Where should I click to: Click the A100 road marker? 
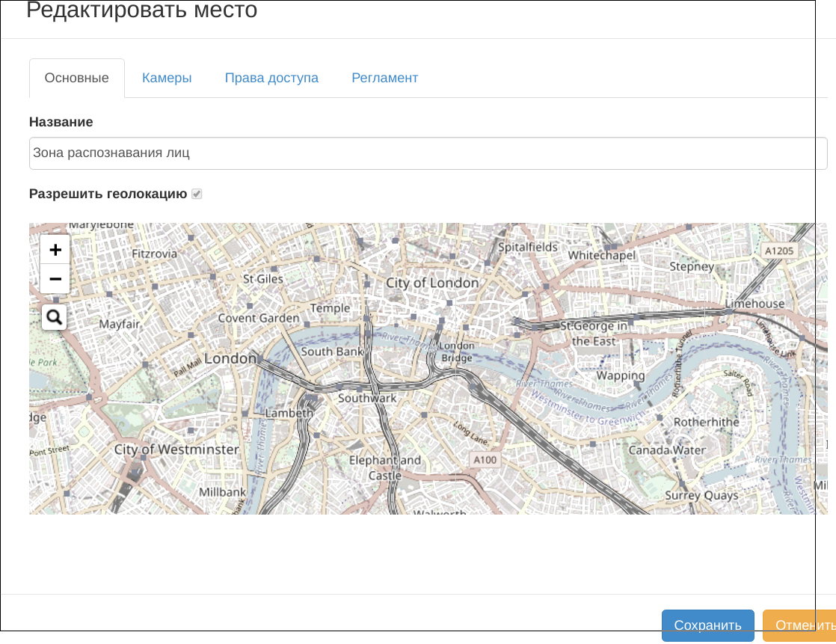tap(485, 460)
